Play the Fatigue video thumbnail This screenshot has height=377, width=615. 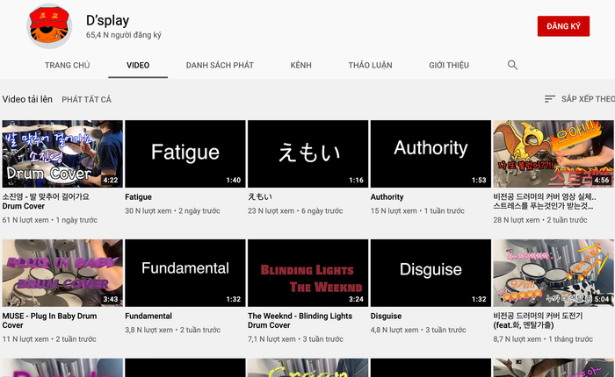coord(185,153)
